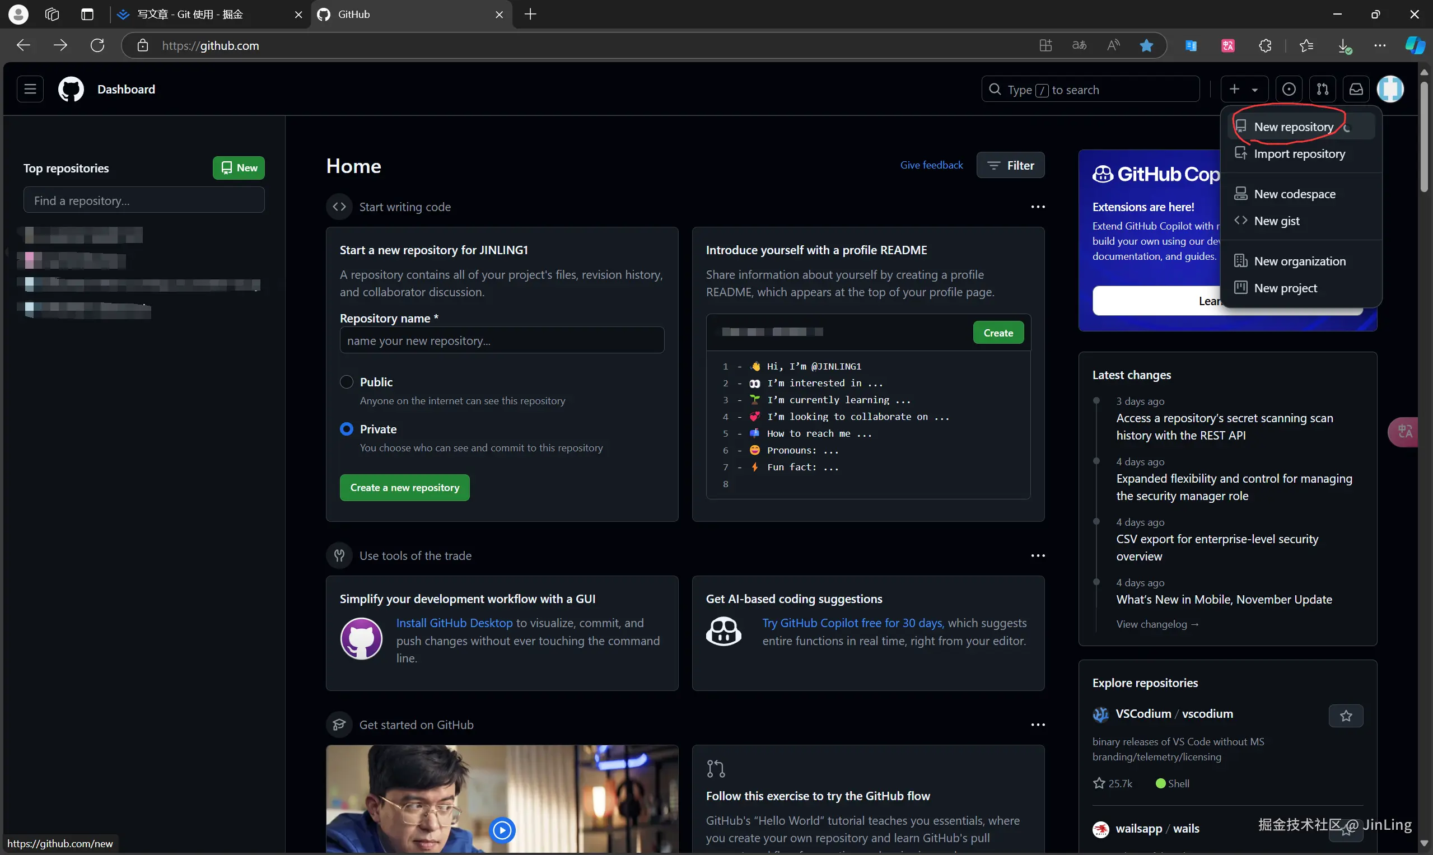Click the Create a new repository button
The height and width of the screenshot is (855, 1433).
[404, 488]
